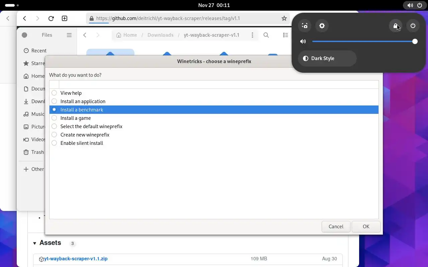
Task: Click the top bar system status area
Action: [415, 5]
